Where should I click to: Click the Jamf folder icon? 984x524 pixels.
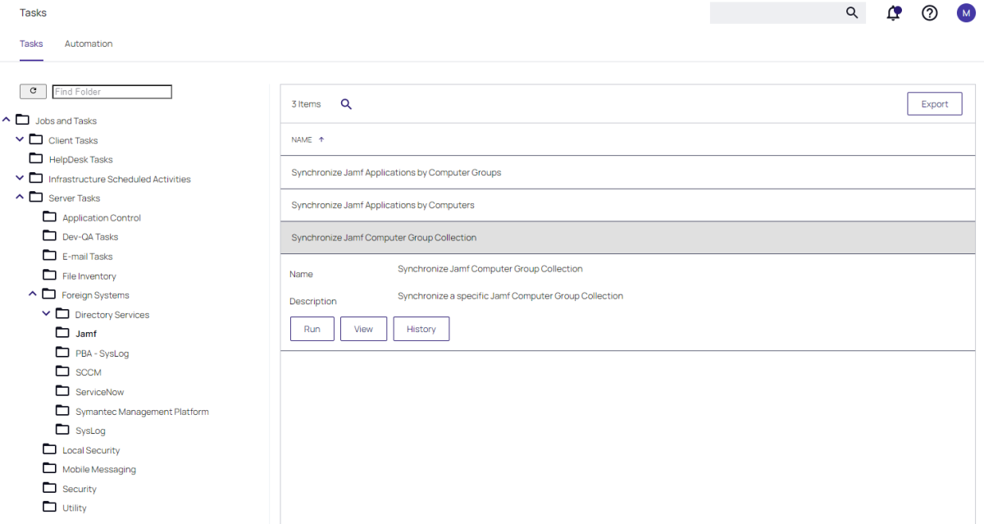(x=62, y=333)
